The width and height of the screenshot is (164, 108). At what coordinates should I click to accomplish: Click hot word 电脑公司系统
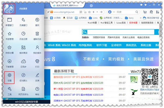(x=143, y=37)
